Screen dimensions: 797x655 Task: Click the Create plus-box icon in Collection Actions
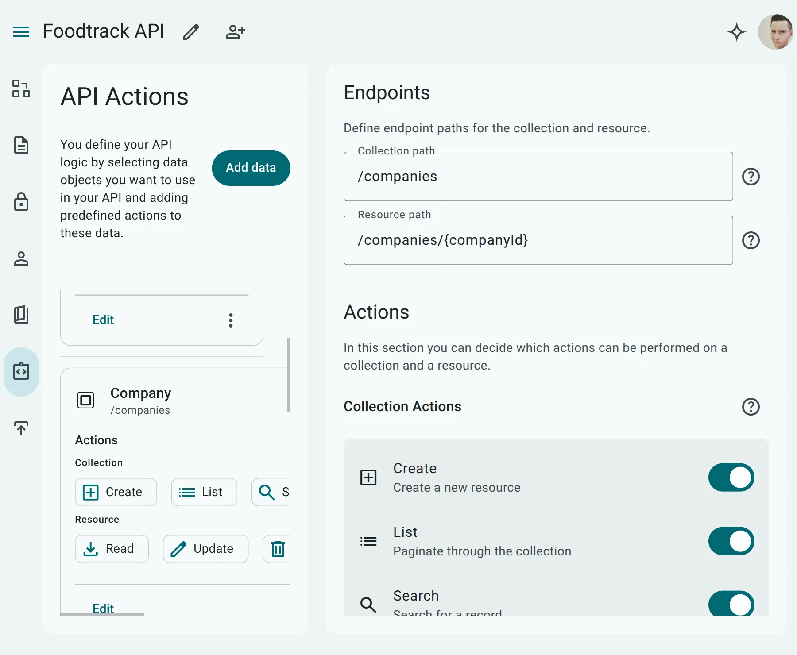click(x=368, y=478)
